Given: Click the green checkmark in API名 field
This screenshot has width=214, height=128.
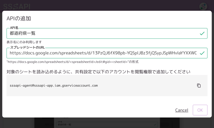Looking at the screenshot, I should pos(202,33).
